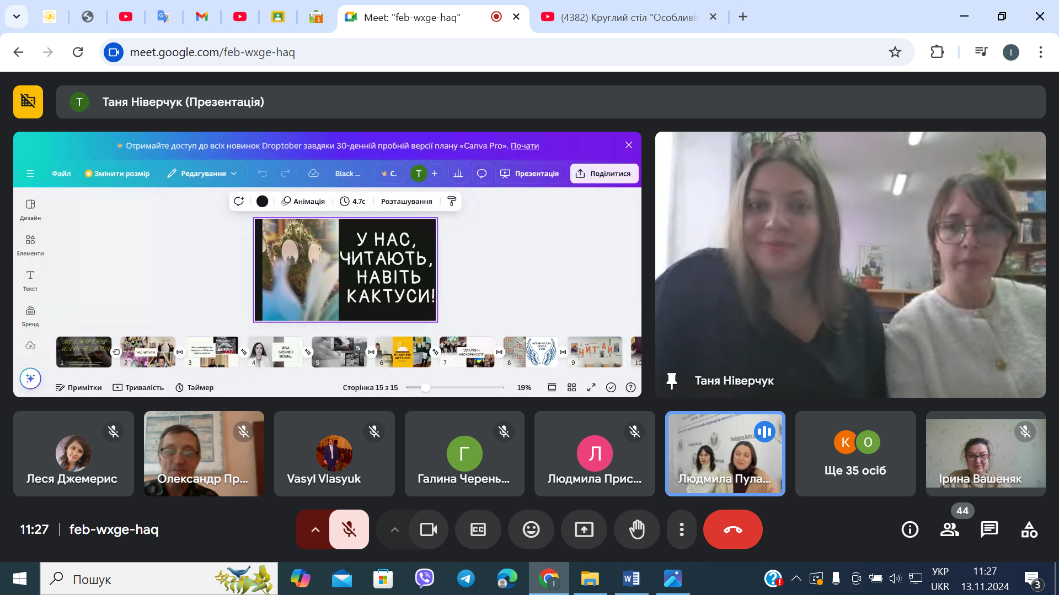This screenshot has width=1059, height=595.
Task: Switch to YouTube Круглий стіл tab
Action: point(629,17)
